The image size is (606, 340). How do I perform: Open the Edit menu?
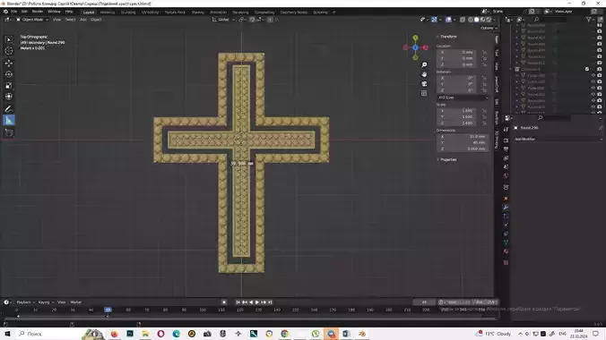24,12
